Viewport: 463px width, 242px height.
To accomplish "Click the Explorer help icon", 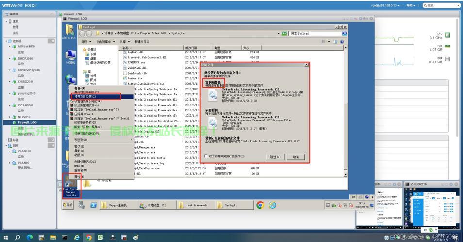I will (x=342, y=42).
